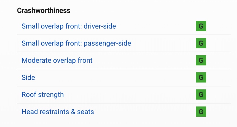Click the G badge for passenger-side small overlap
Image resolution: width=237 pixels, height=127 pixels.
(x=201, y=43)
